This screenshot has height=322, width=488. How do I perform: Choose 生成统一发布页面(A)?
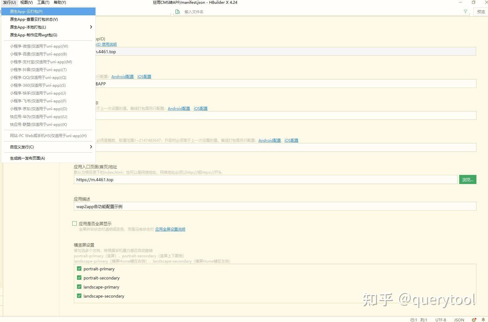coord(49,158)
